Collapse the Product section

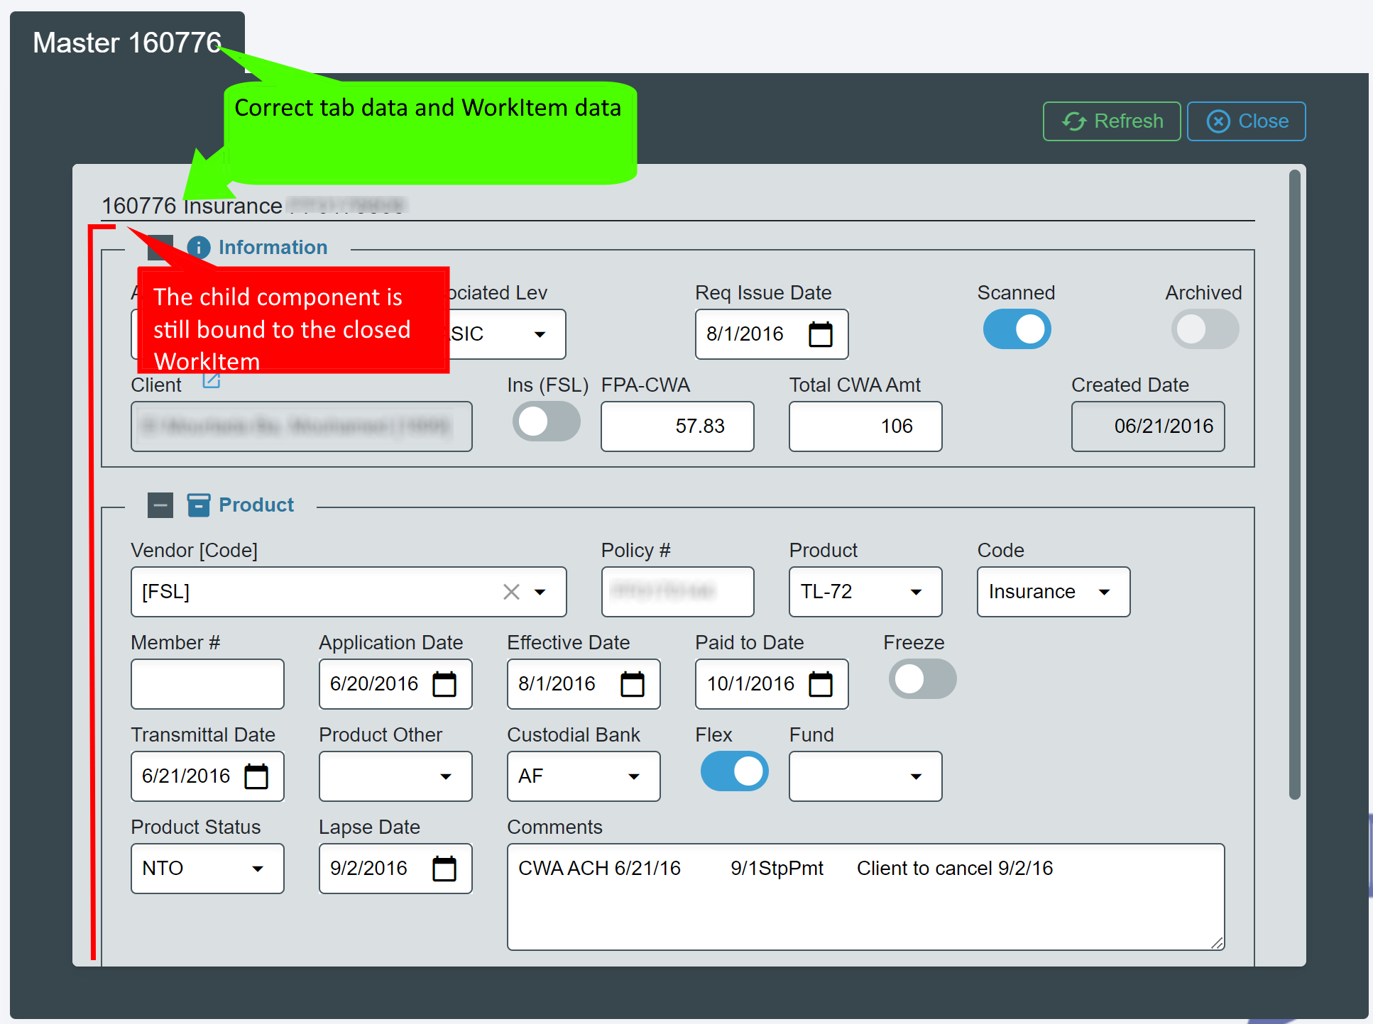(x=160, y=505)
